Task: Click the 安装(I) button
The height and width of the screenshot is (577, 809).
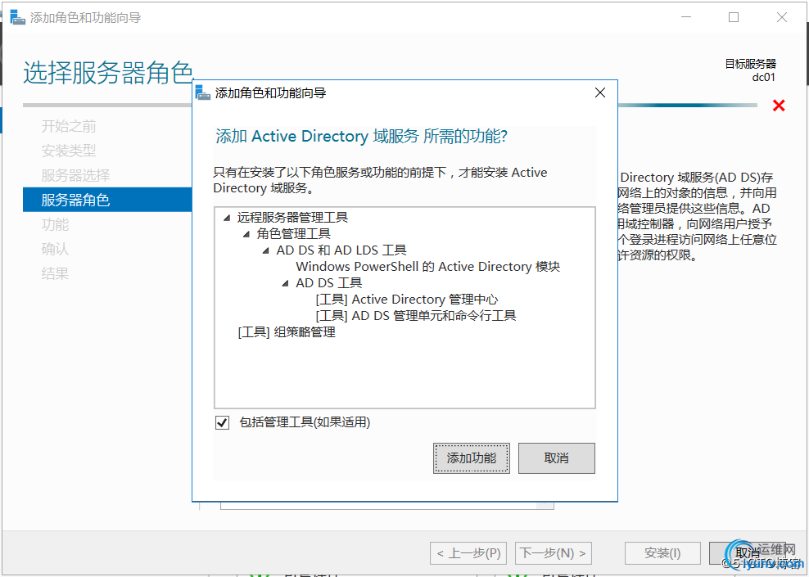Action: pos(662,553)
